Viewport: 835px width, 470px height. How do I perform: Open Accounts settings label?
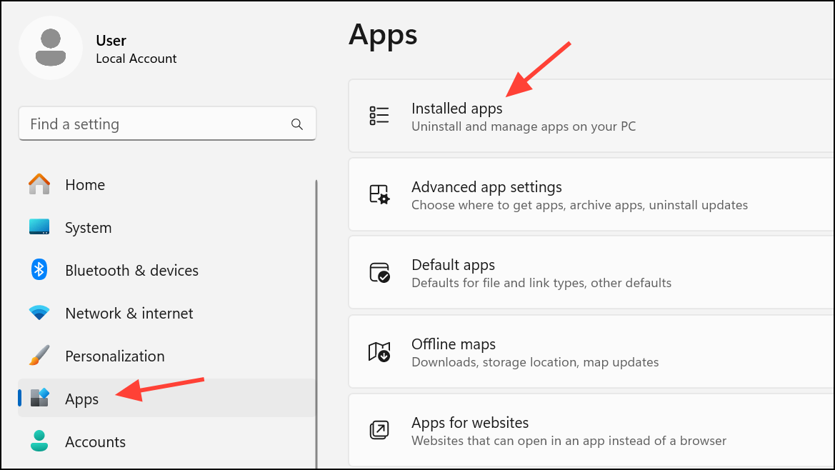[95, 442]
